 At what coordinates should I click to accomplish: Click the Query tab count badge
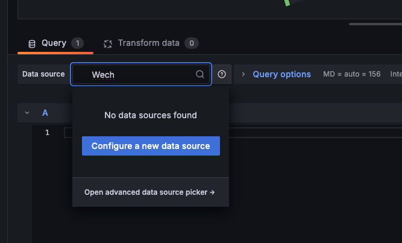pyautogui.click(x=77, y=43)
